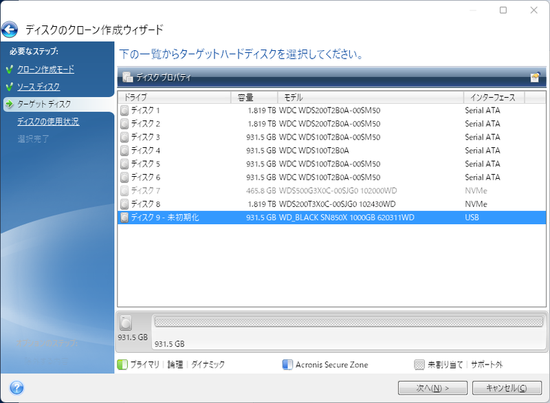Go to the ソース ディスク step
Screen dimensions: 550x403
[38, 87]
